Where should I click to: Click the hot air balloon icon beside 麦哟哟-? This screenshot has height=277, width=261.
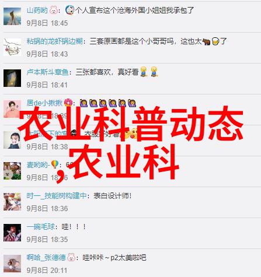(x=55, y=164)
